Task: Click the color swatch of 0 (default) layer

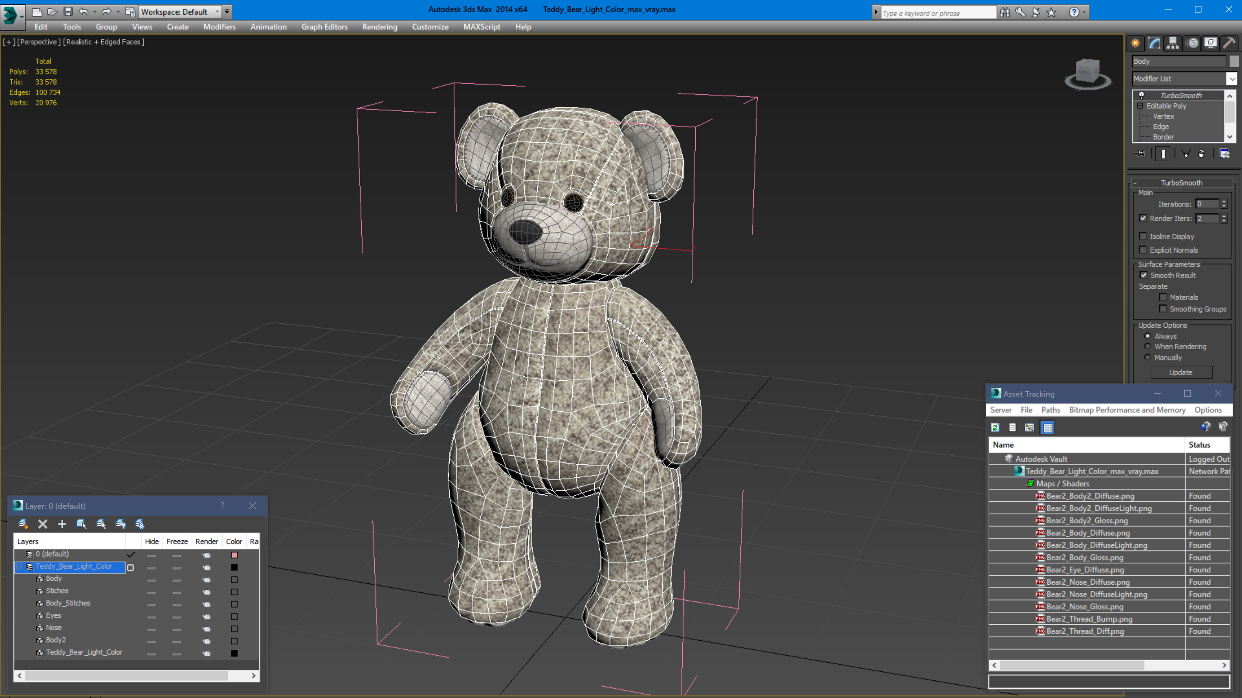Action: click(234, 555)
